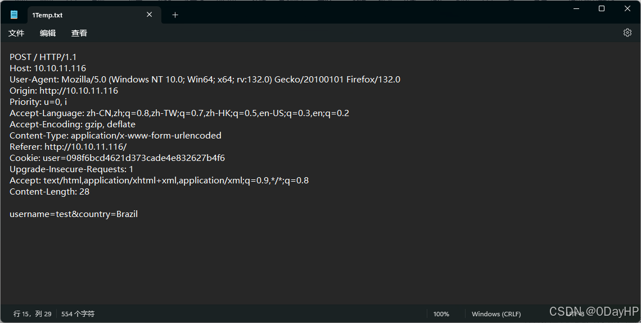The width and height of the screenshot is (641, 323).
Task: Click the 行 15, 列 29 position indicator
Action: click(x=31, y=313)
